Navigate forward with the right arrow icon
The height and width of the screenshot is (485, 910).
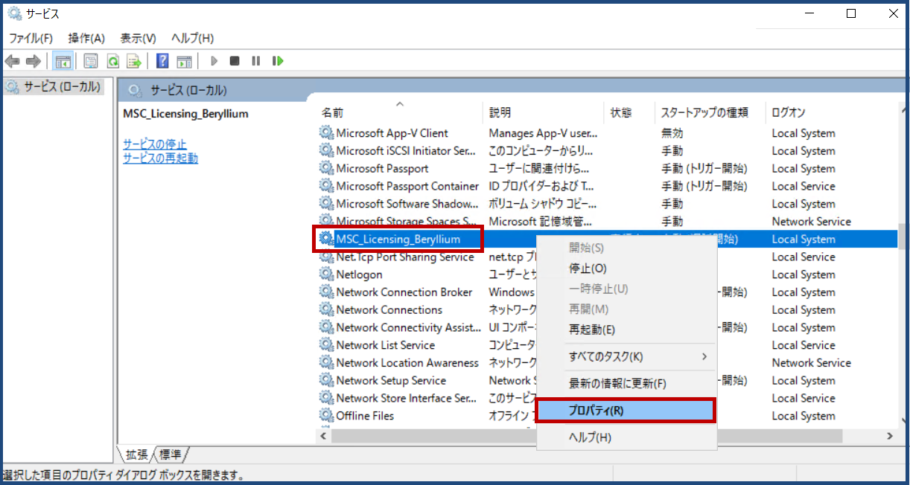pos(34,60)
